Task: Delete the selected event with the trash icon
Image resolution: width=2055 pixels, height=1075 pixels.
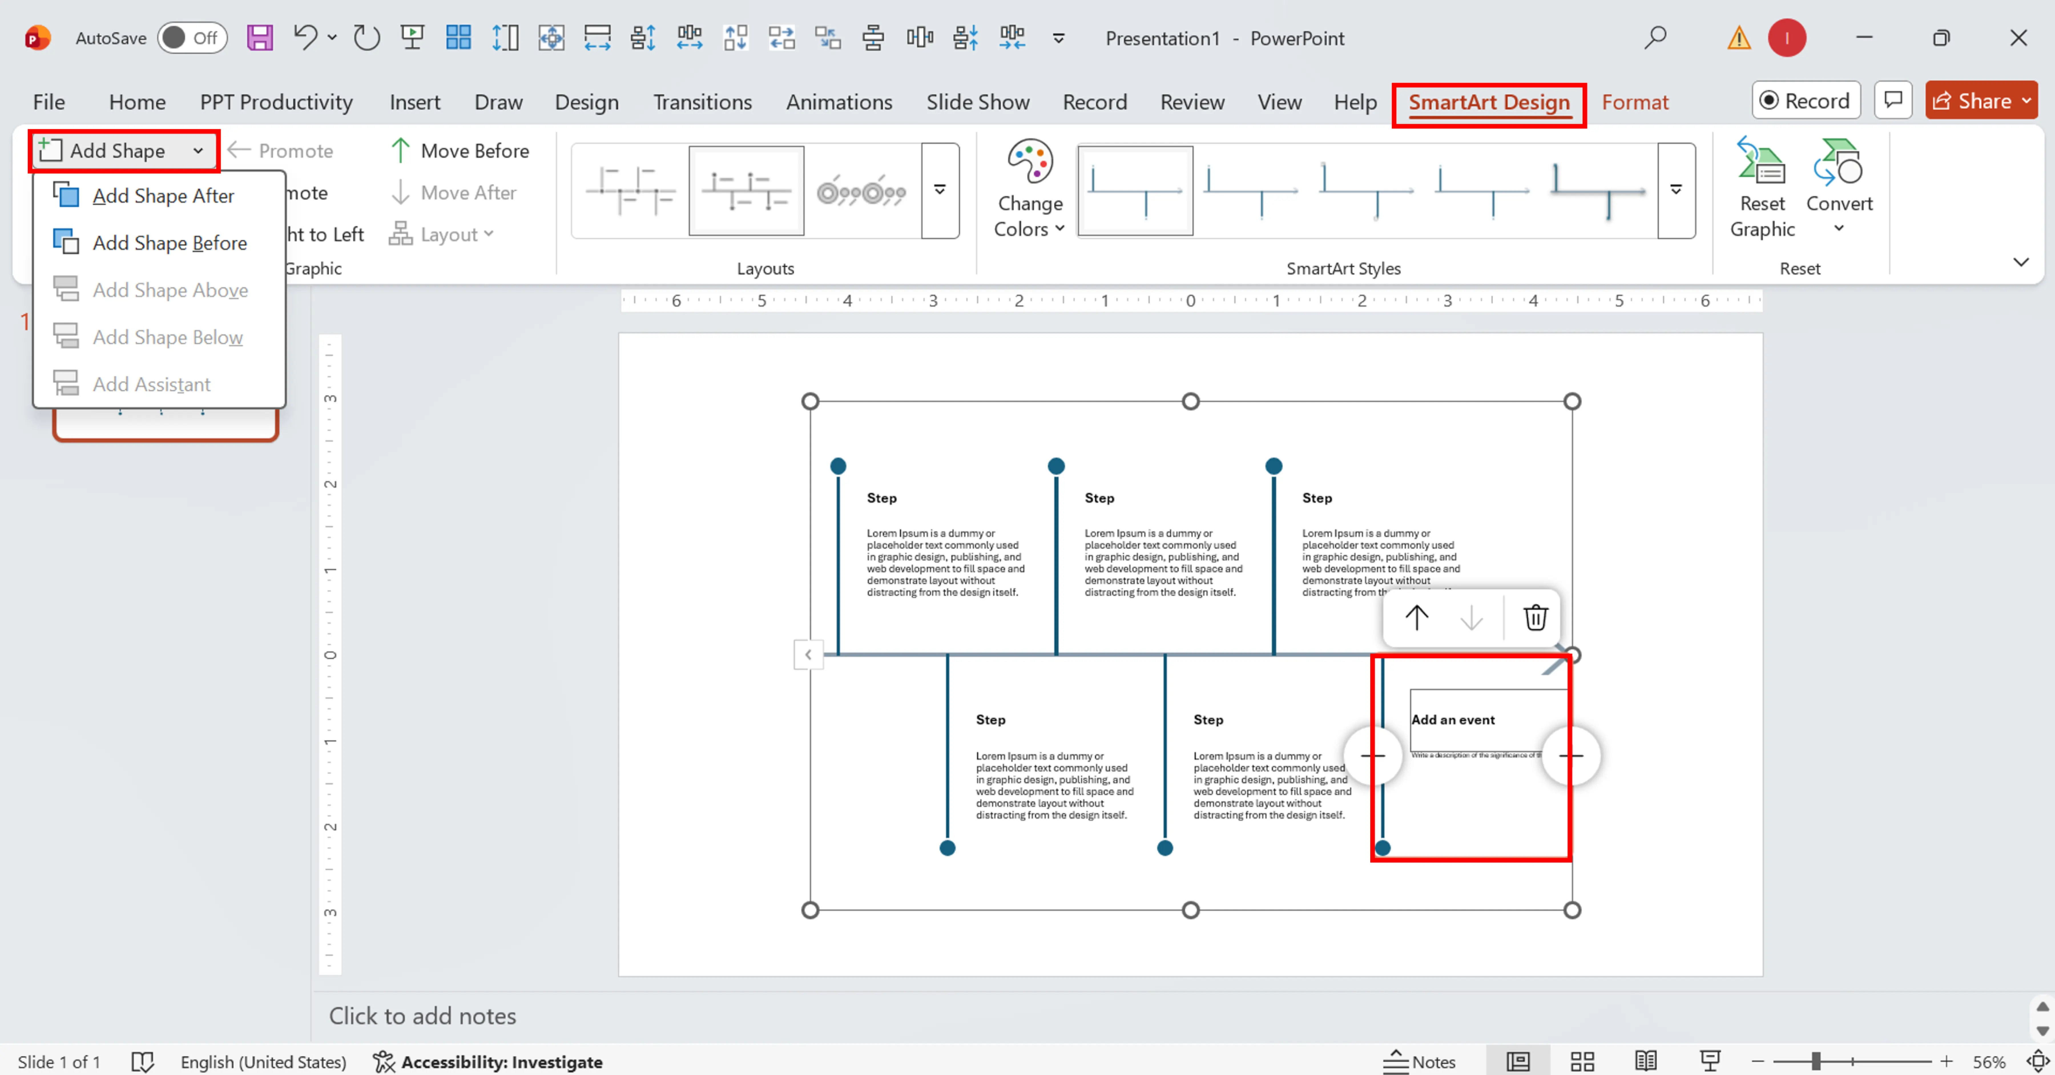Action: (x=1536, y=617)
